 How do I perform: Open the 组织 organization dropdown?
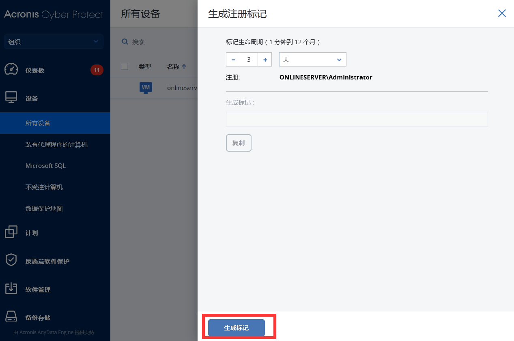(54, 42)
